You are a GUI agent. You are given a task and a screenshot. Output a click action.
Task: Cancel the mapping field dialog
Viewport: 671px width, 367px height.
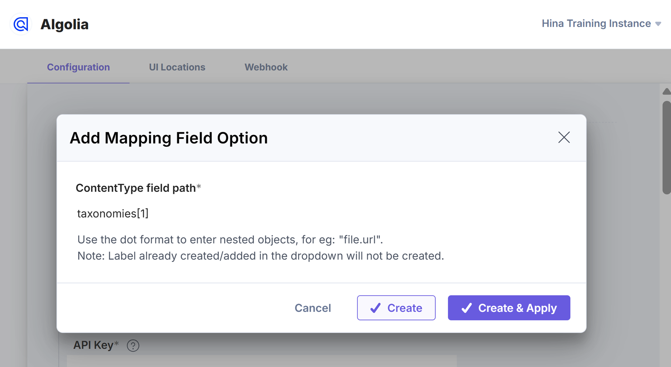coord(313,308)
